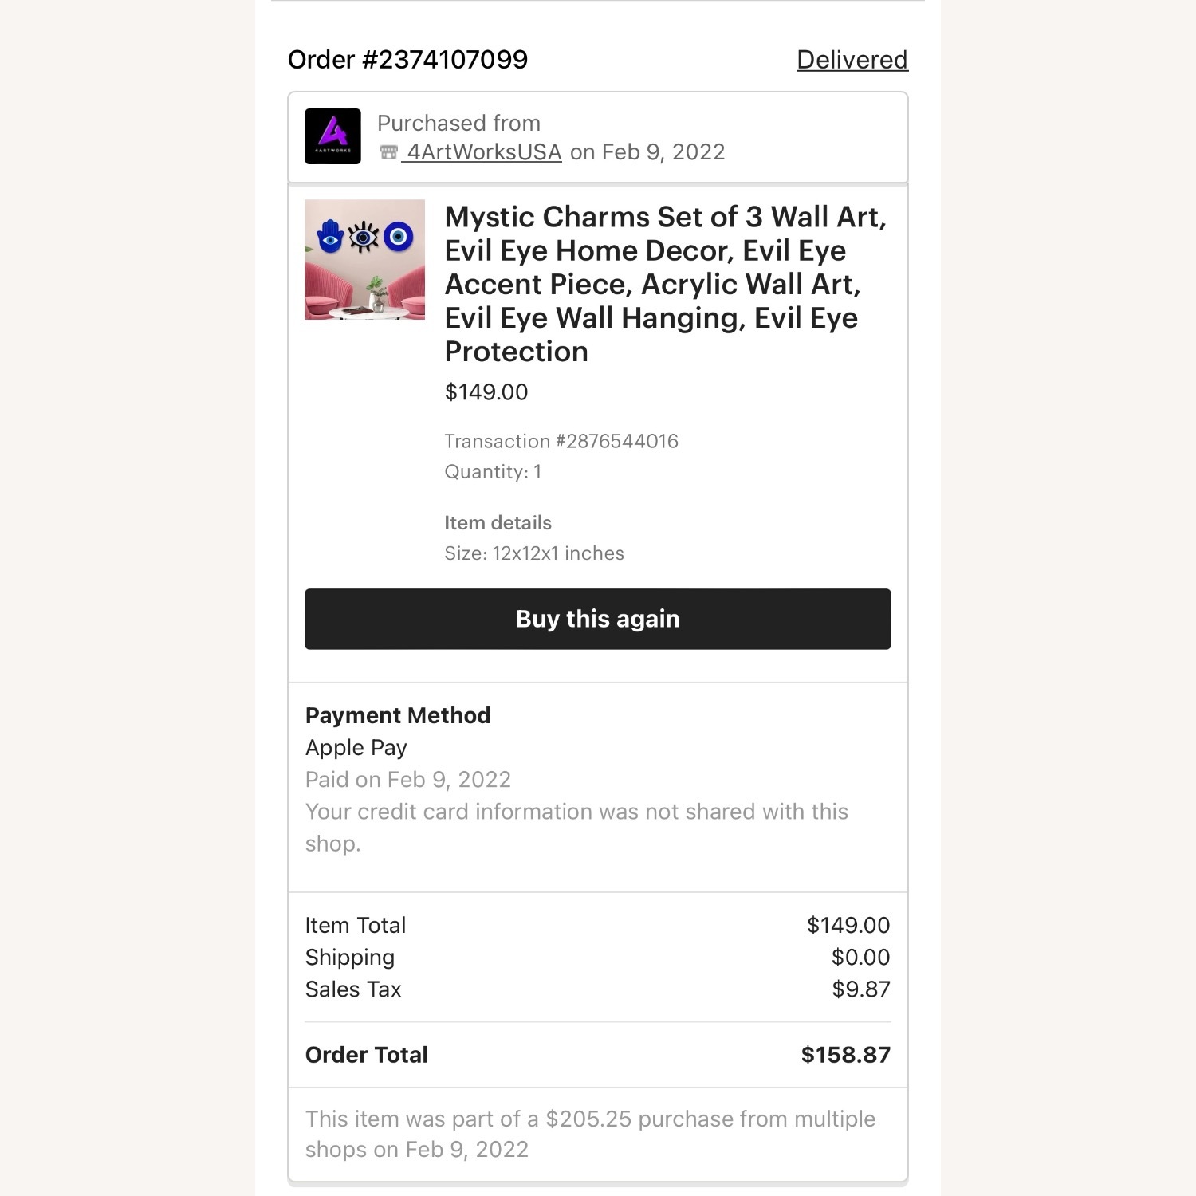The image size is (1196, 1196).
Task: Click the Sales Tax amount $9.87
Action: [860, 989]
